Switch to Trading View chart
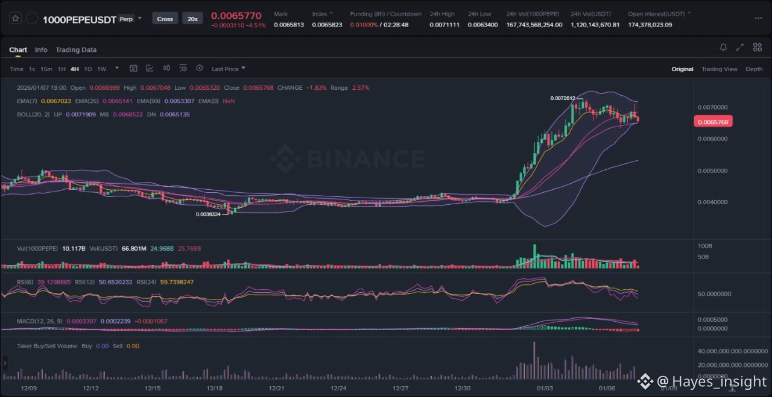This screenshot has width=772, height=397. coord(720,69)
